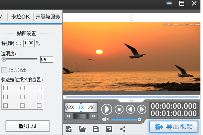Viewport: 203px width, 135px height.
Task: Click 导出视频 export video button
Action: [174, 127]
